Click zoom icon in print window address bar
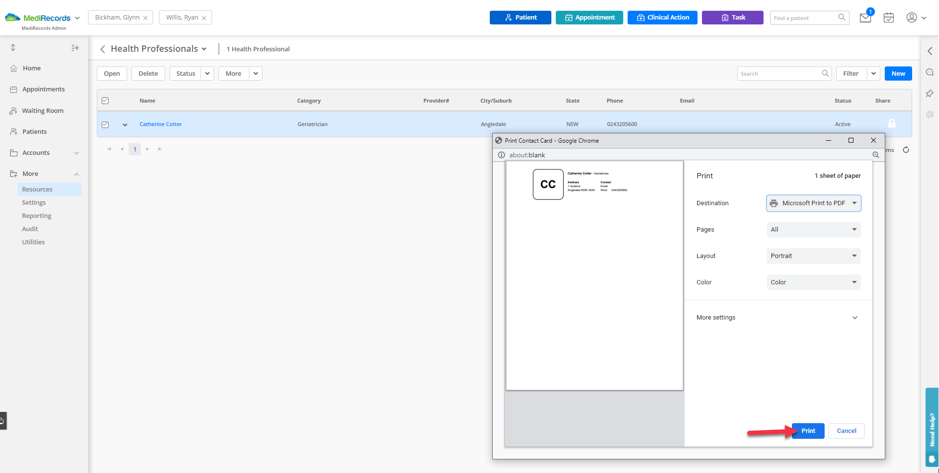 (x=875, y=155)
